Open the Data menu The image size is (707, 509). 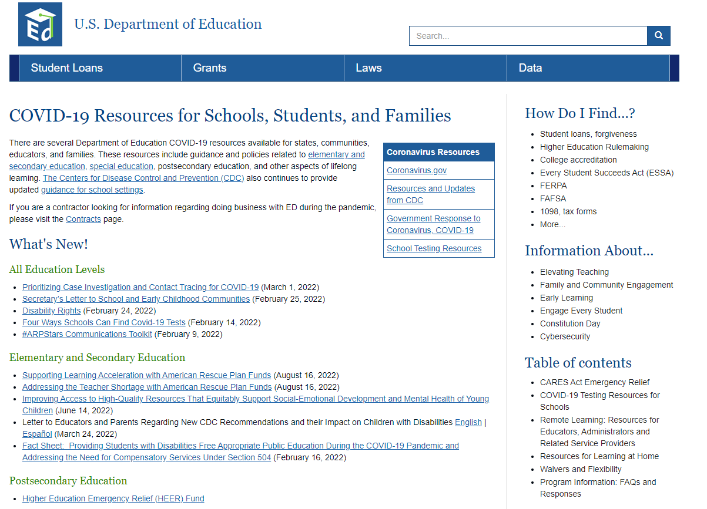coord(588,68)
